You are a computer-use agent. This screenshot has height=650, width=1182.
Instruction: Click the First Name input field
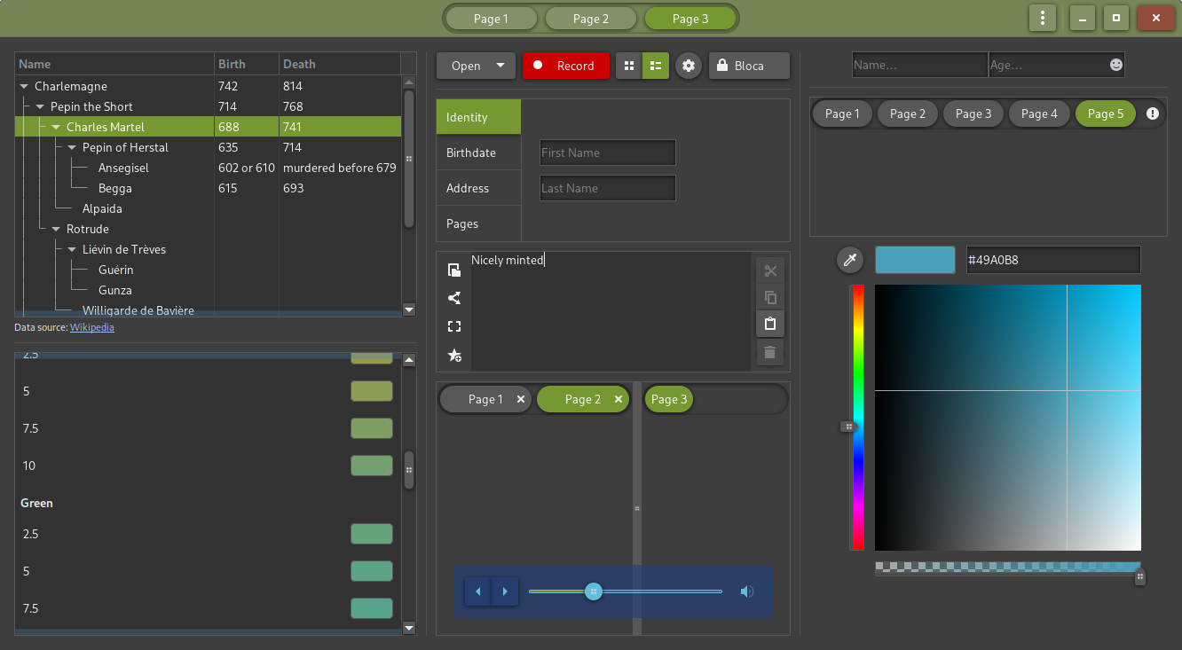coord(608,153)
